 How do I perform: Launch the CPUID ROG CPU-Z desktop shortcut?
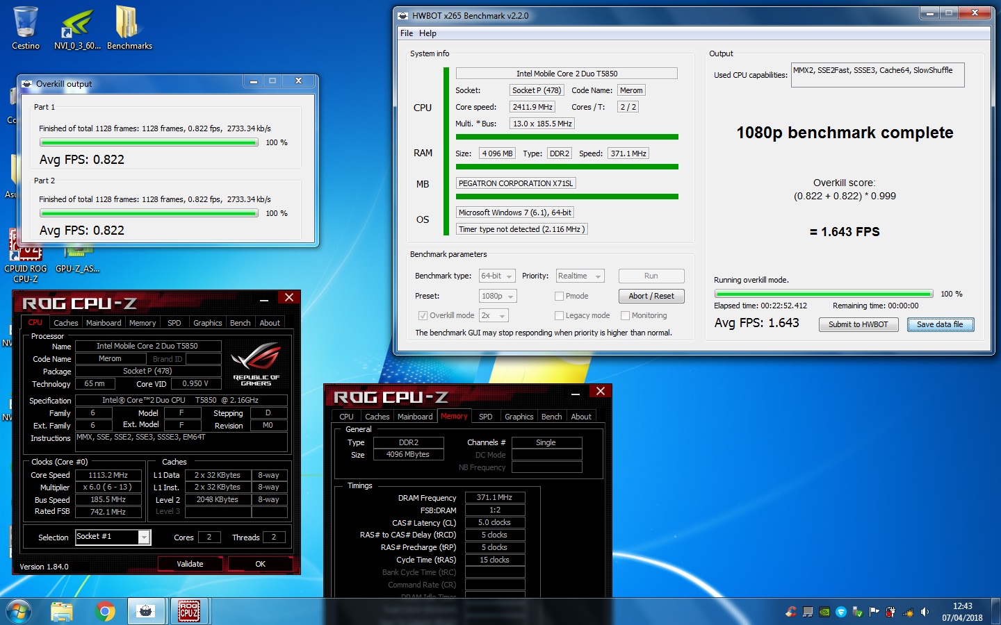point(26,257)
